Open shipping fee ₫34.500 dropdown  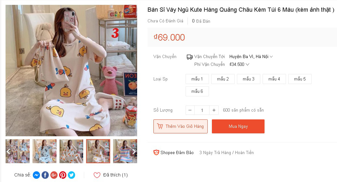(x=239, y=65)
